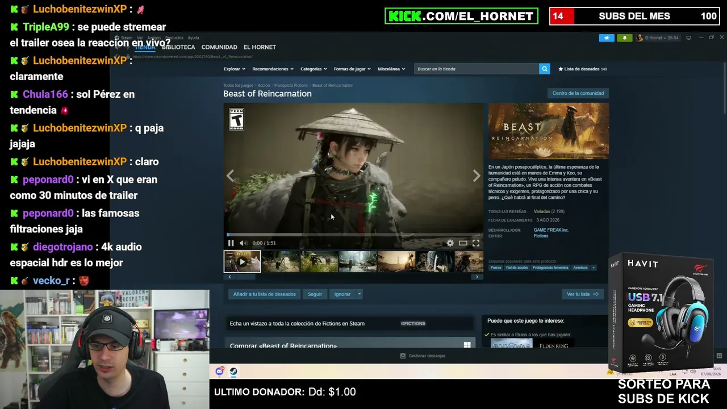Click the Steam Big Picture monitor icon

coord(688,37)
